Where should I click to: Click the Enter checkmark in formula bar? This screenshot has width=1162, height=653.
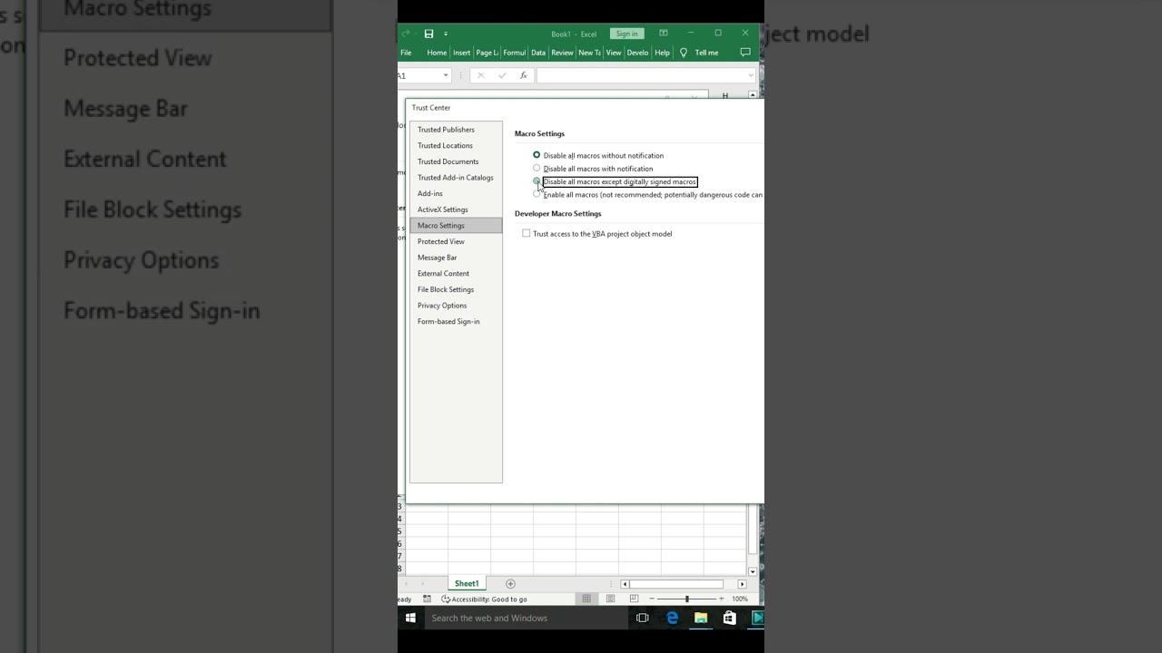click(502, 75)
